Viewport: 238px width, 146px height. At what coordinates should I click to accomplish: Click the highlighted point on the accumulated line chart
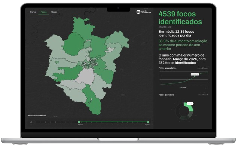coord(195,76)
